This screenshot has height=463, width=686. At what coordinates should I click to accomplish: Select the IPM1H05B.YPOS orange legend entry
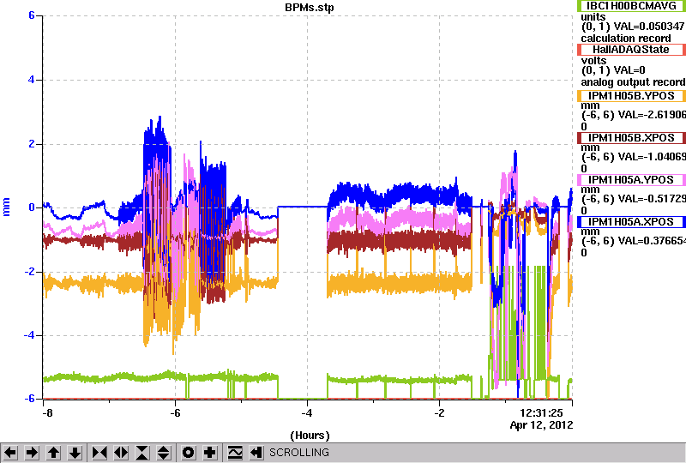pyautogui.click(x=631, y=96)
